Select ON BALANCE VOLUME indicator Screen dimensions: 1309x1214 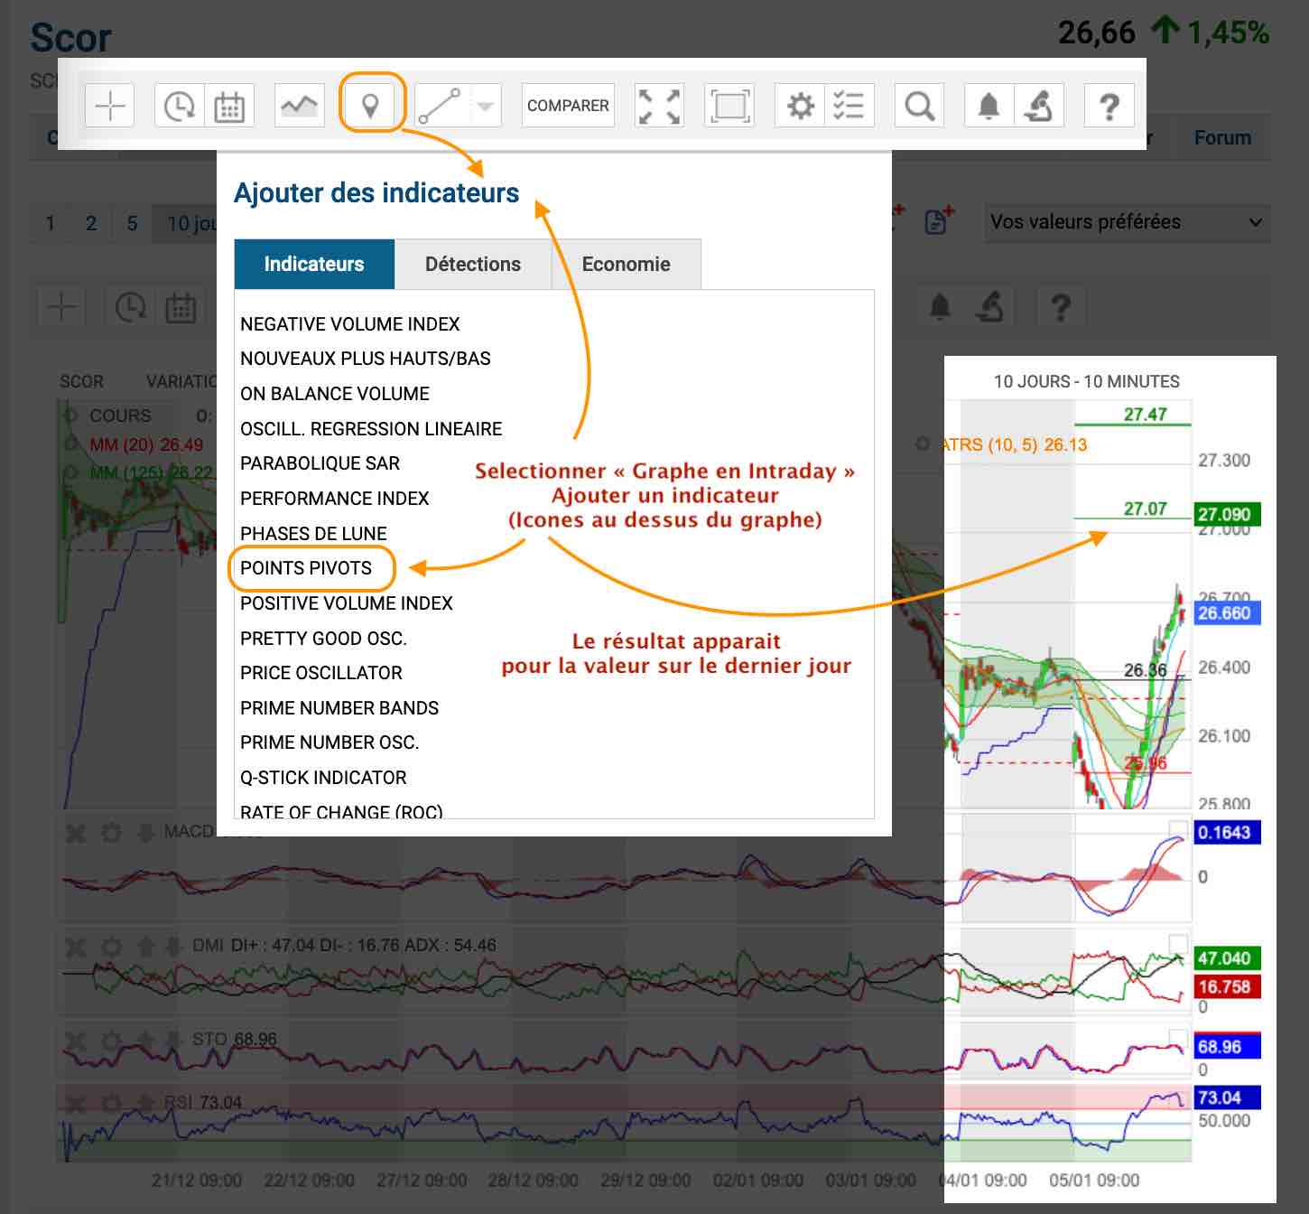[335, 394]
